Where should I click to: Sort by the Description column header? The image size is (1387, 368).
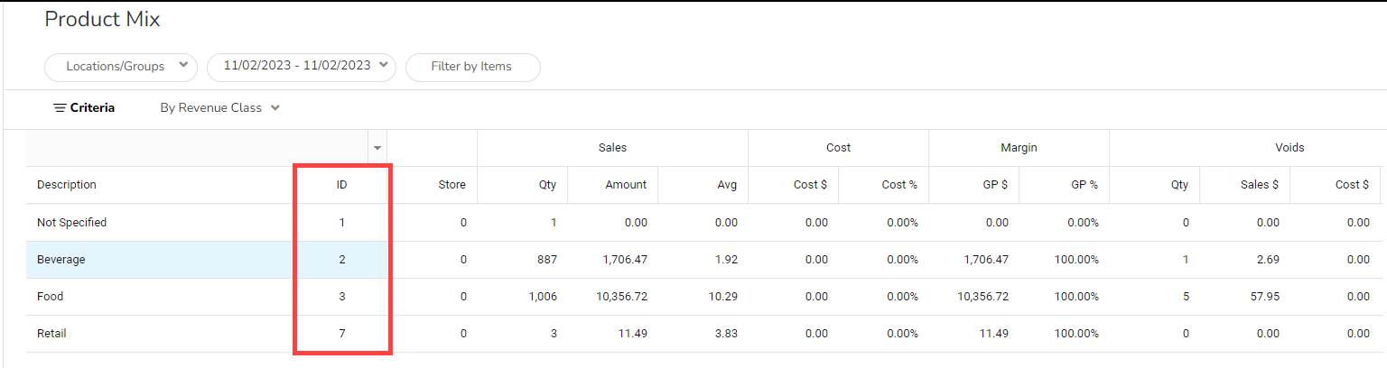click(67, 185)
